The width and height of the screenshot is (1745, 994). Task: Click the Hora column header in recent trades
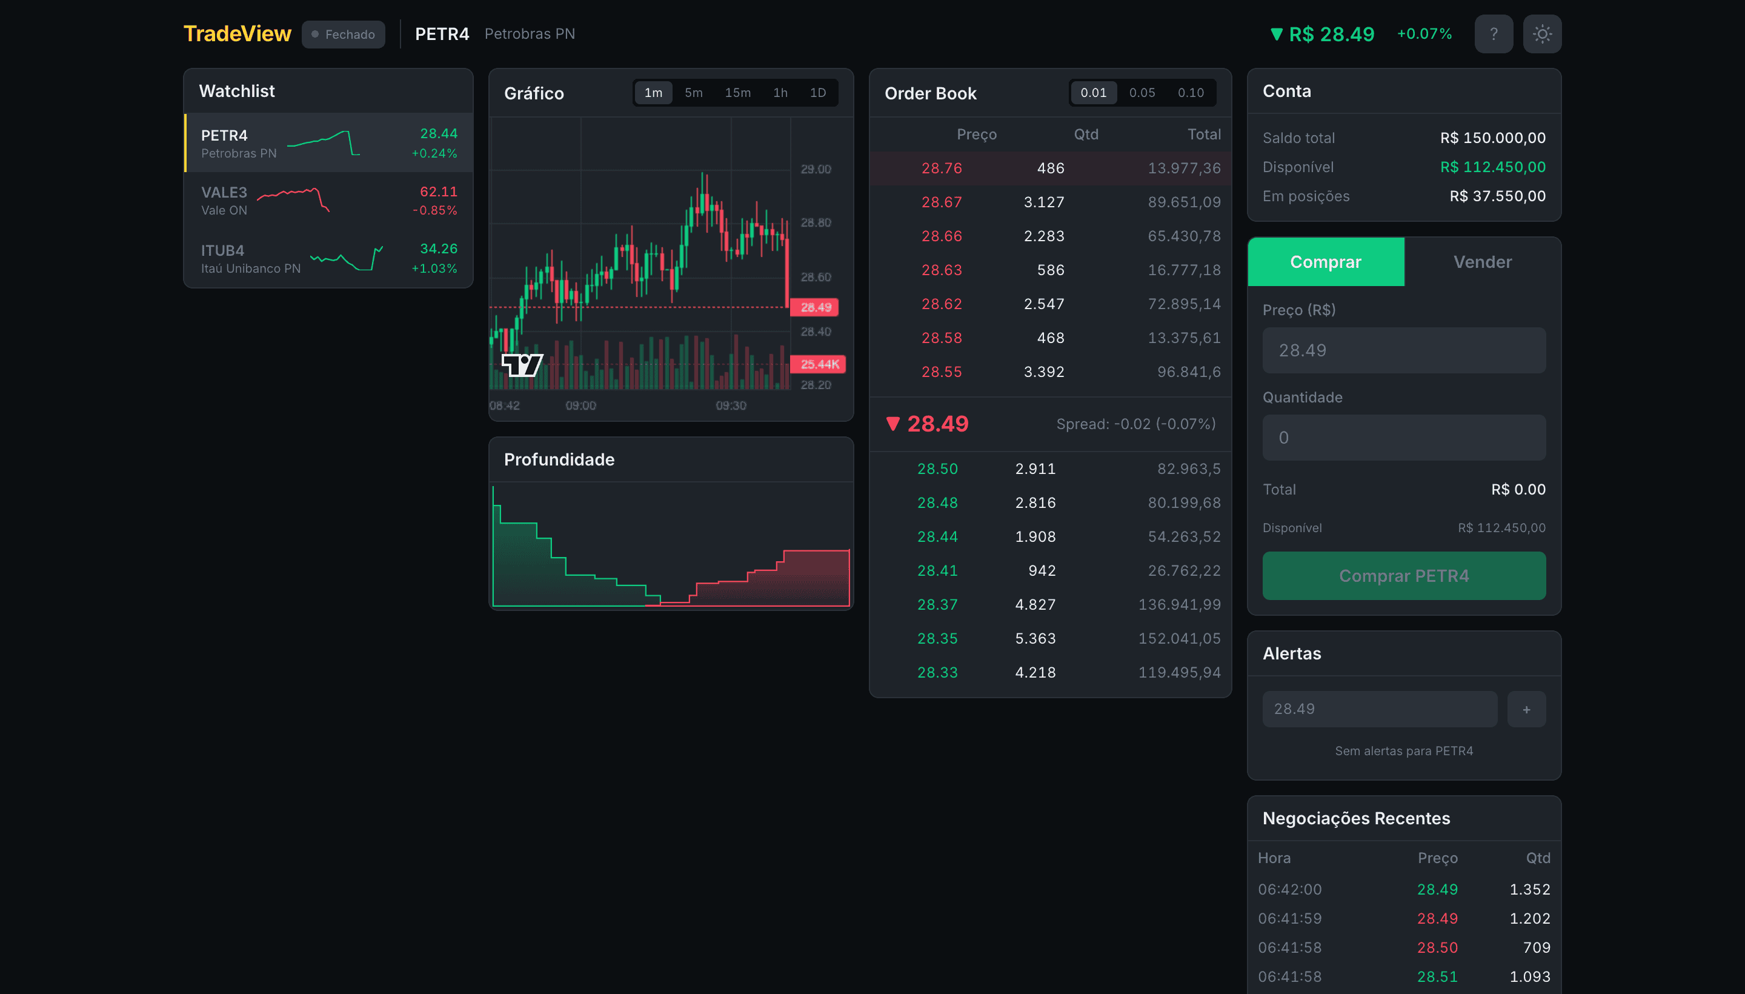click(1274, 858)
